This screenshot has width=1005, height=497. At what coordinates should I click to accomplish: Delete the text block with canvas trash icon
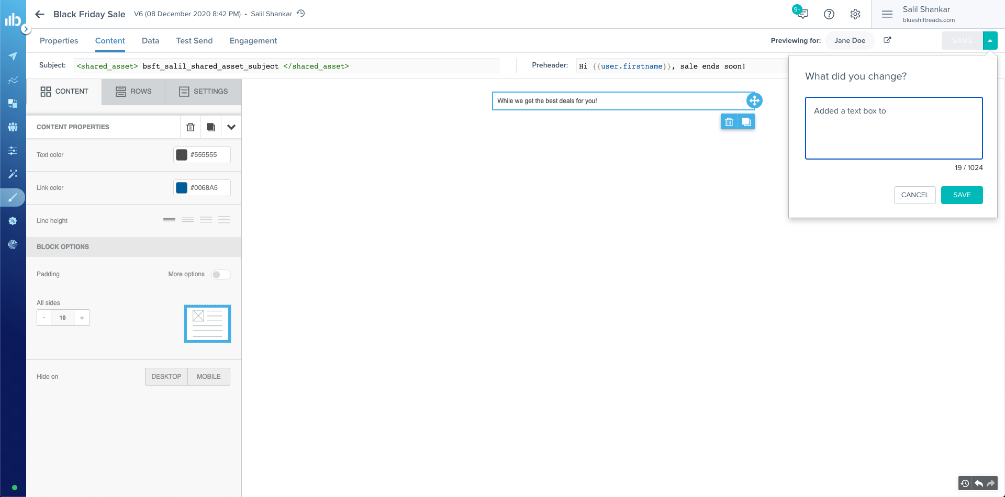pos(729,122)
